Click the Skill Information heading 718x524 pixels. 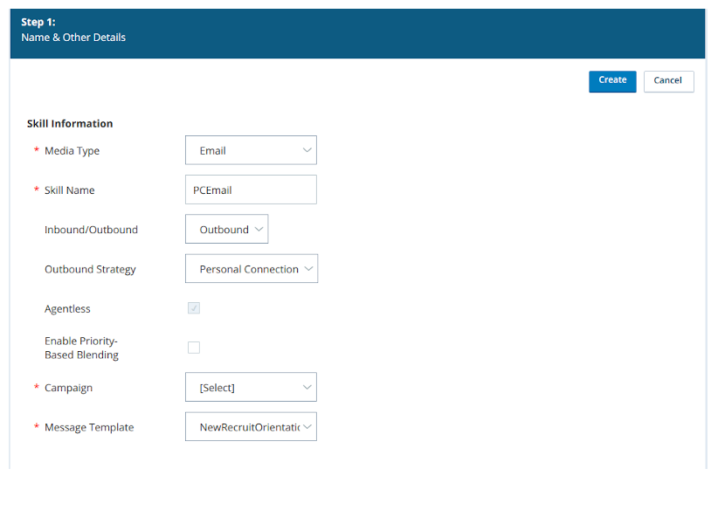70,123
